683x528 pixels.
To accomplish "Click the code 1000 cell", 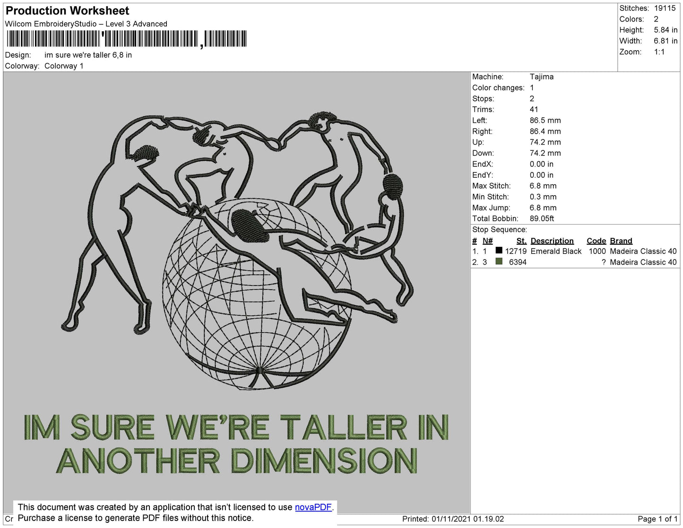I will tap(597, 251).
